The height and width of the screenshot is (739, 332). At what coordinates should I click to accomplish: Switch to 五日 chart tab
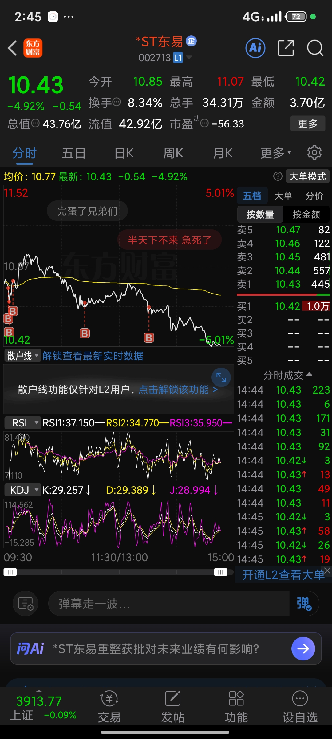(74, 153)
